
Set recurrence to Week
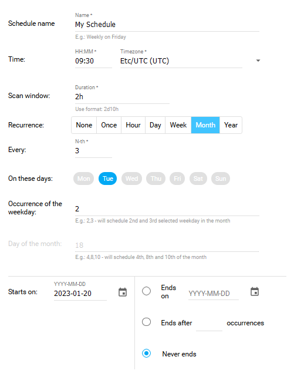click(178, 125)
